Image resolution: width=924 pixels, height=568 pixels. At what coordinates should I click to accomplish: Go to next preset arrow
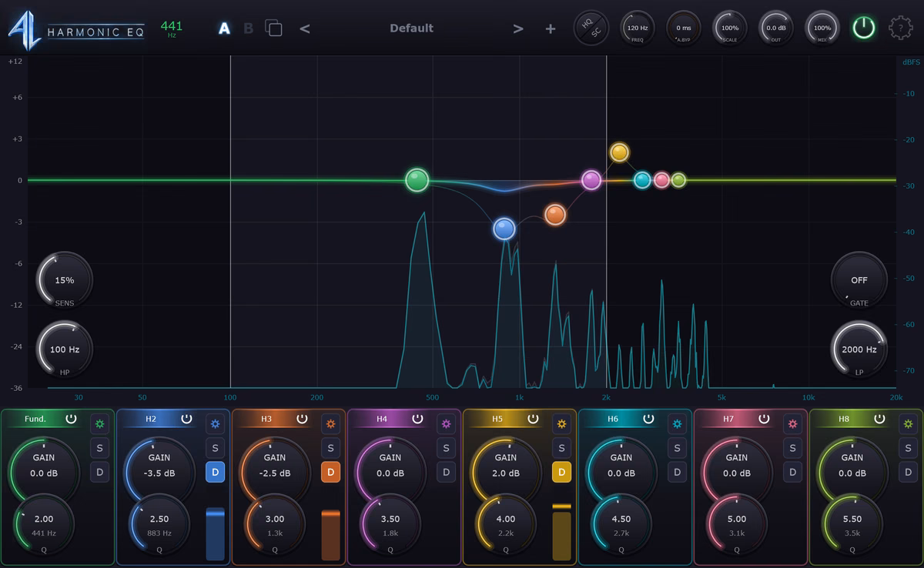coord(518,28)
